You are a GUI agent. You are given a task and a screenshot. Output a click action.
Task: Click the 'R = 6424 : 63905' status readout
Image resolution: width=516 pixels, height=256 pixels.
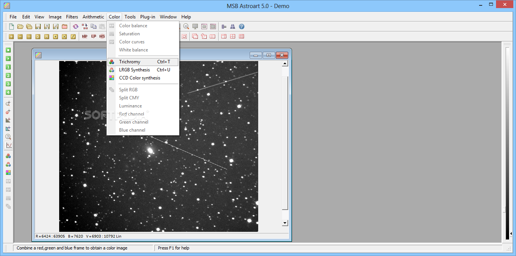50,236
